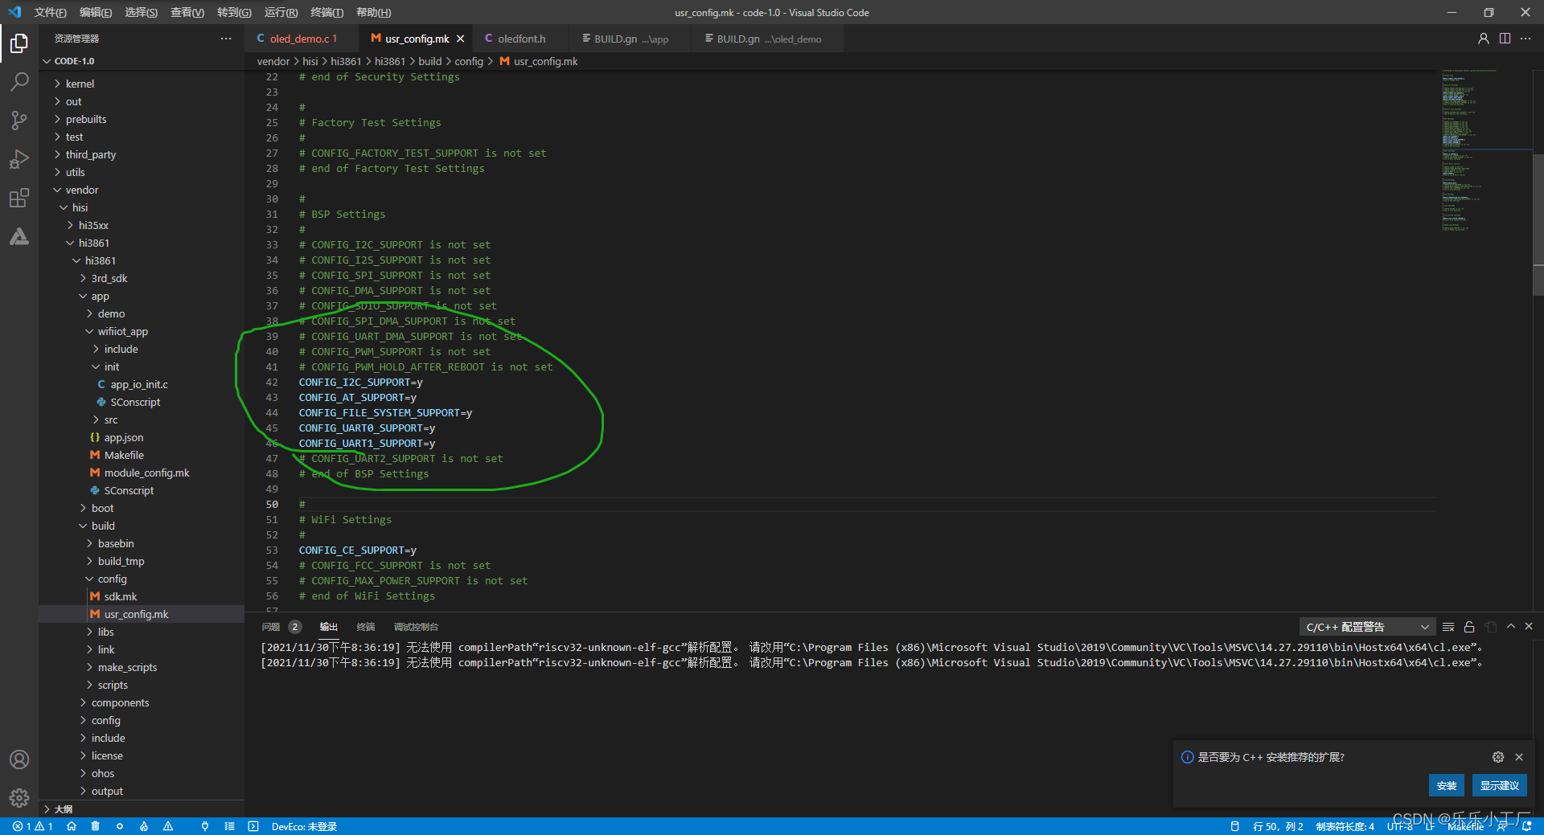
Task: Dismiss the C++ extension recommendation notification
Action: 1519,757
